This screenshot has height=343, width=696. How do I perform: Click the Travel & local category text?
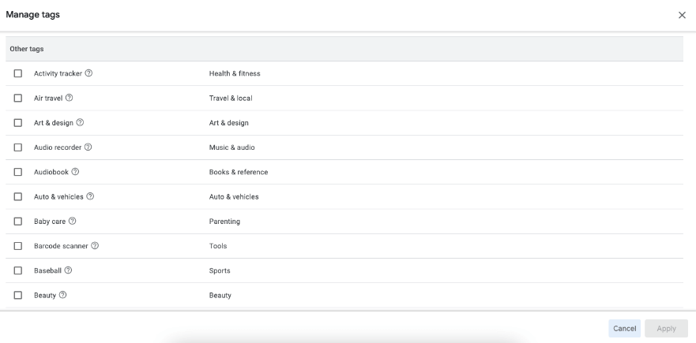(x=231, y=98)
